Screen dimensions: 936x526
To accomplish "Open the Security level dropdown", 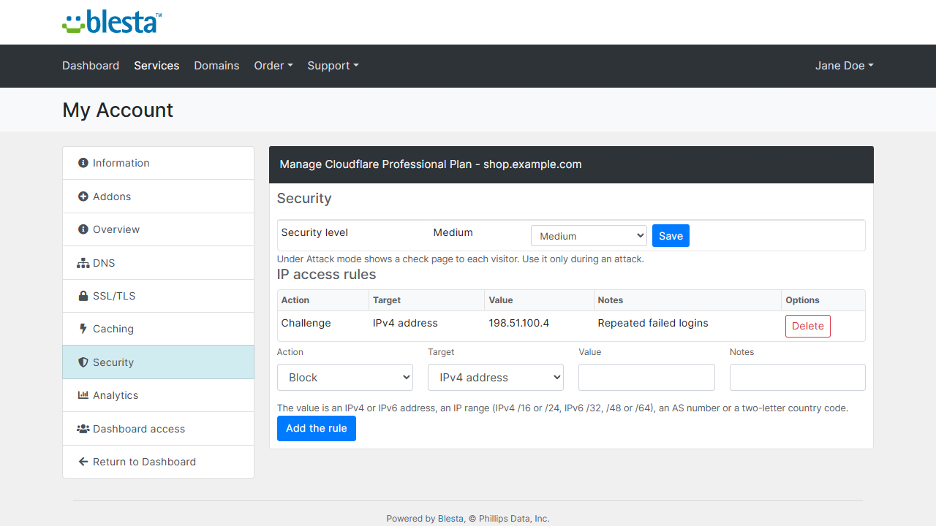I will tap(589, 236).
